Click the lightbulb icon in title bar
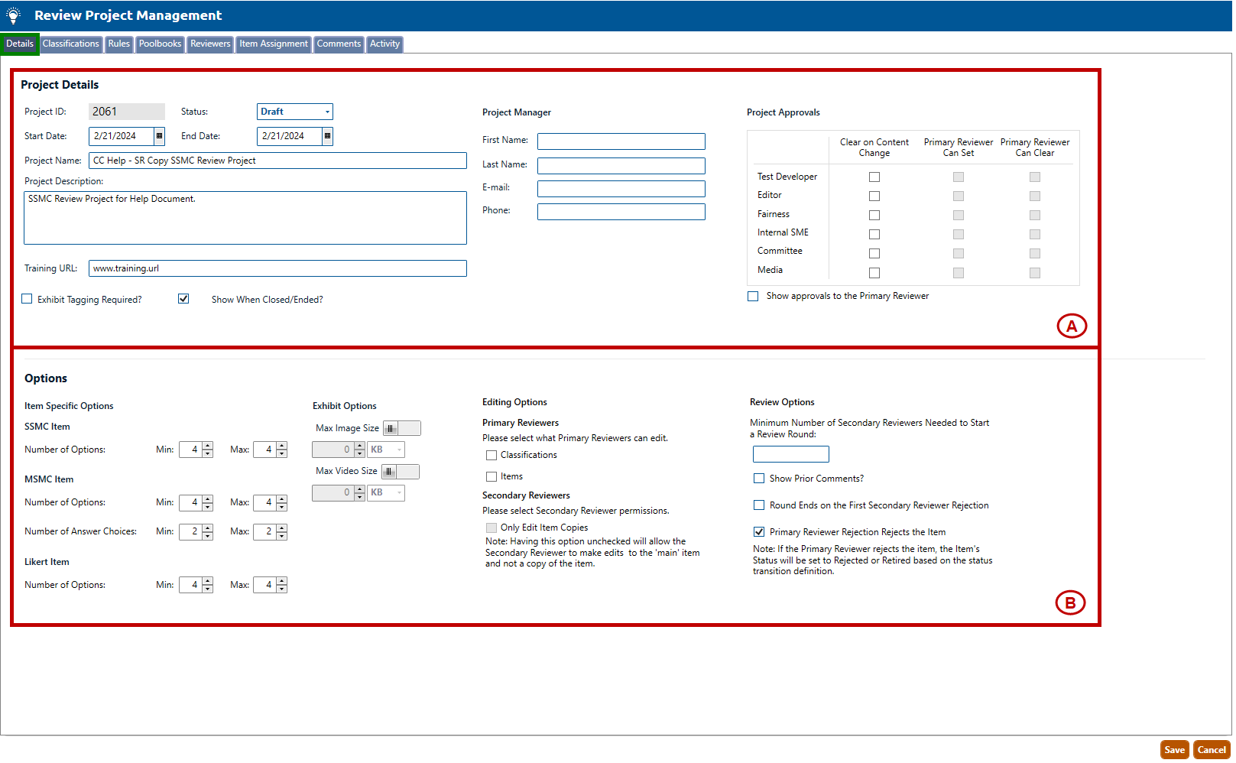 14,15
